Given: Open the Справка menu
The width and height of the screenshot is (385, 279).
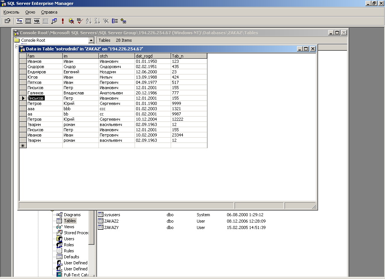Looking at the screenshot, I should [49, 12].
